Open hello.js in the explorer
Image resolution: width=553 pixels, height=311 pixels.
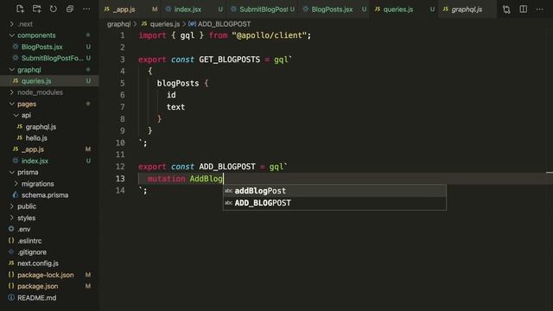(49, 138)
